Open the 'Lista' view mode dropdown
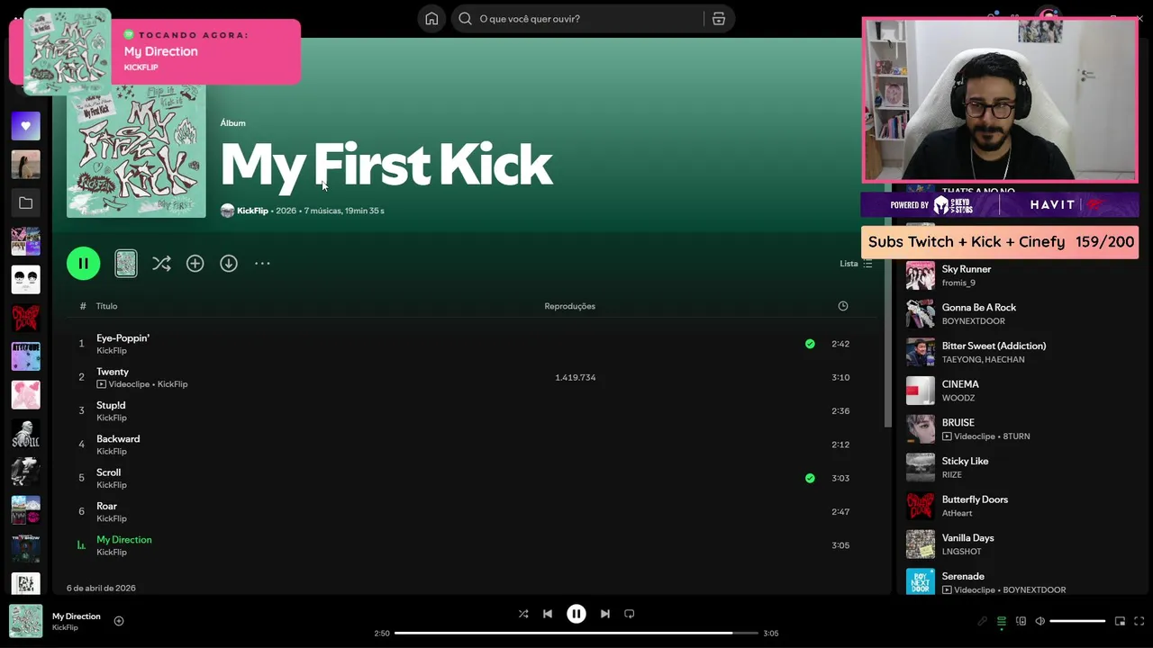Viewport: 1153px width, 648px height. pos(856,264)
